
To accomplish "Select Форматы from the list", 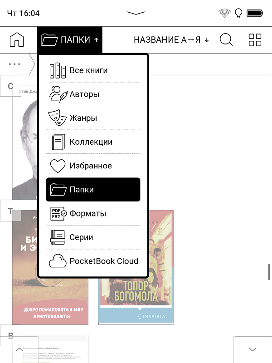I will point(93,213).
